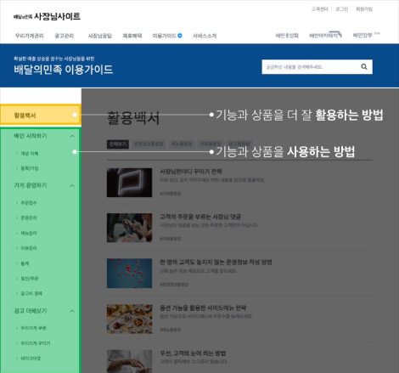
Task: Open 정산/주문 sidebar item
Action: point(30,279)
